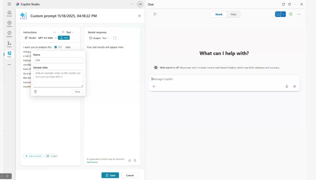Open the 1 input list
316x180 pixels.
click(52, 156)
